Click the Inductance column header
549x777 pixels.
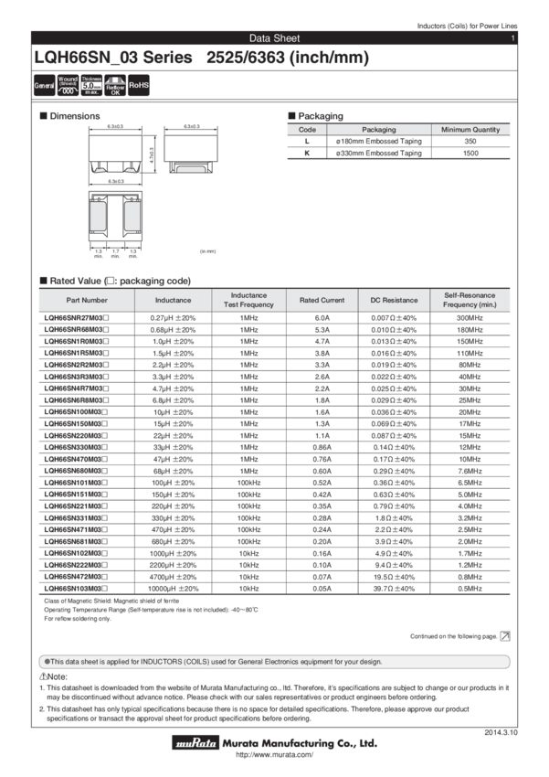(x=173, y=300)
